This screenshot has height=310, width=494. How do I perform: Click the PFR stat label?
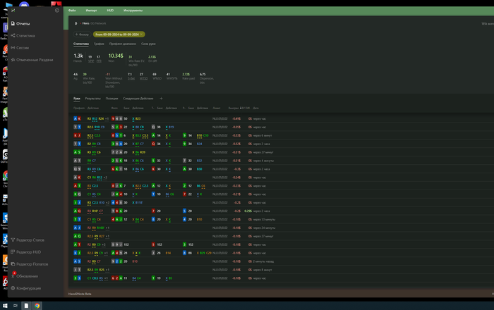pos(99,61)
